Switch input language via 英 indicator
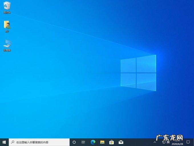The height and width of the screenshot is (146, 194). pos(168,142)
